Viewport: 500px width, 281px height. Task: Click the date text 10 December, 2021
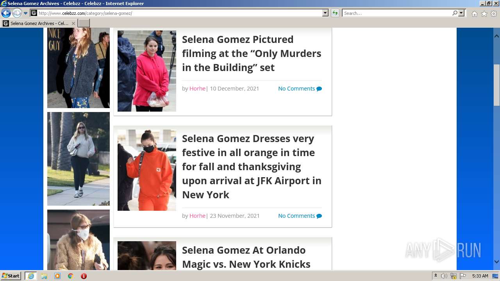(234, 89)
